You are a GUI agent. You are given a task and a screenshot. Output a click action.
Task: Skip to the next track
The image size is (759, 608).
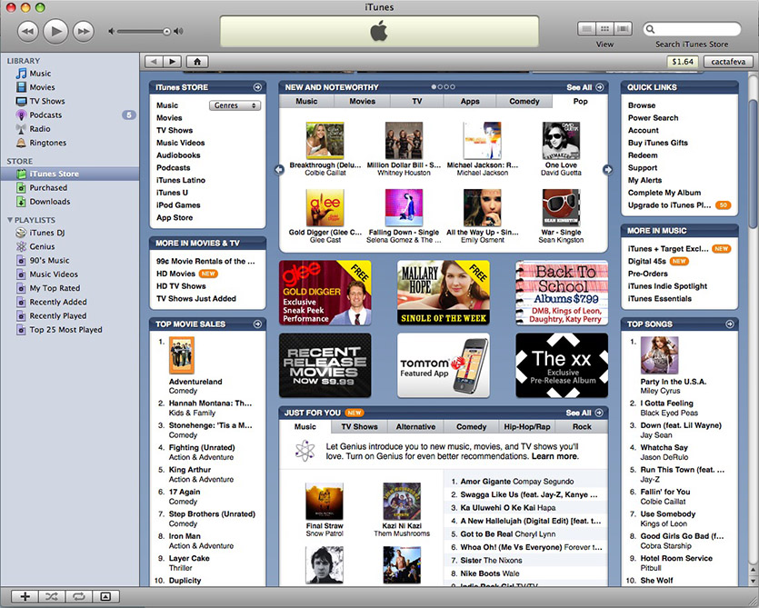(83, 31)
